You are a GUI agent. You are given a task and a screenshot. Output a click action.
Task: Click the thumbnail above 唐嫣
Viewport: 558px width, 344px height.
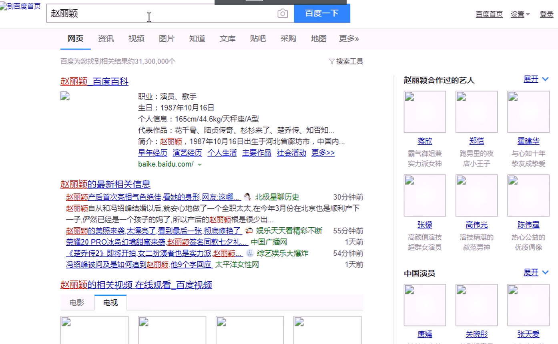pyautogui.click(x=425, y=305)
